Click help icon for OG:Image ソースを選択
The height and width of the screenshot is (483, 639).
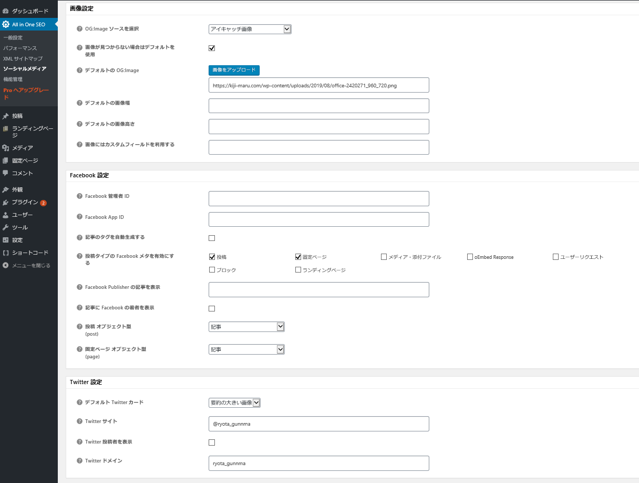pos(80,28)
